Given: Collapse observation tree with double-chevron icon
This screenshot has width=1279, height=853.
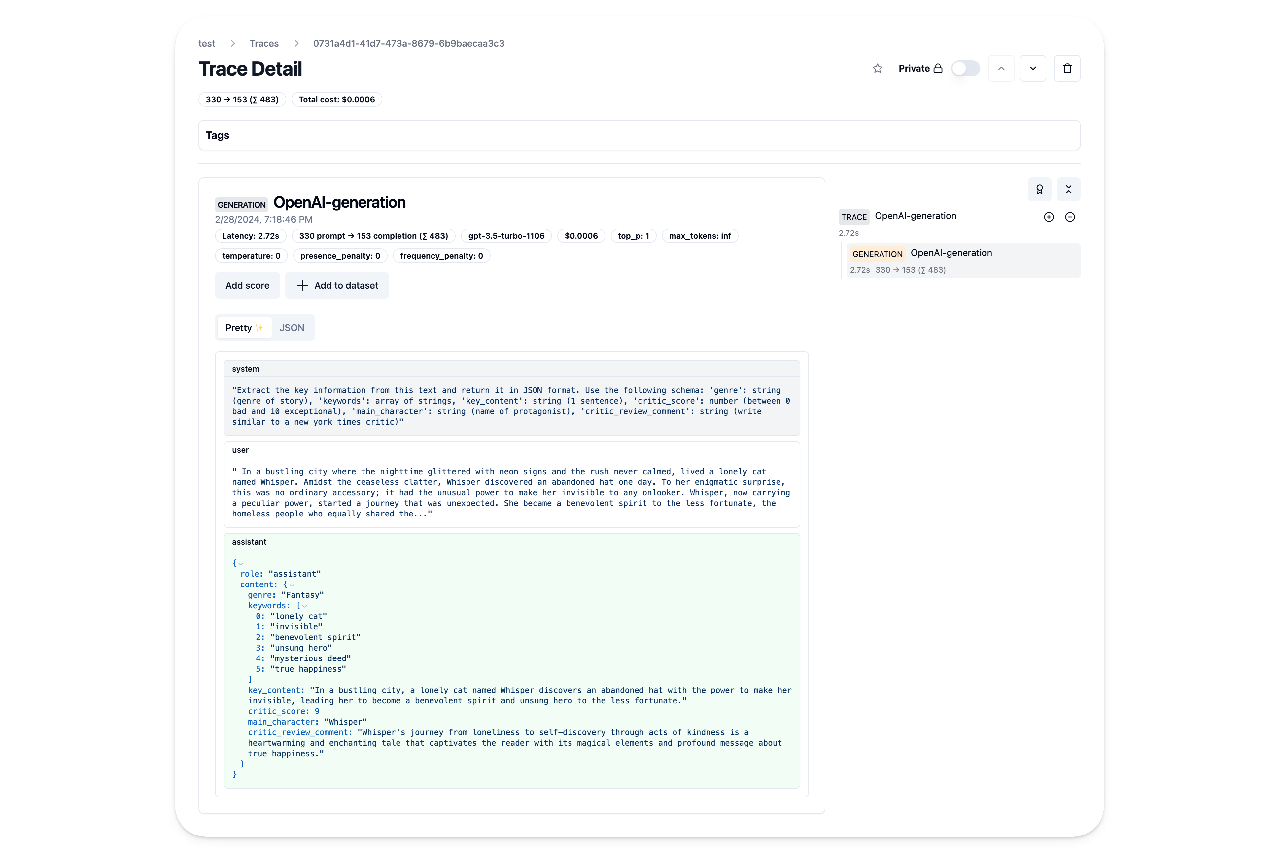Looking at the screenshot, I should click(1069, 189).
